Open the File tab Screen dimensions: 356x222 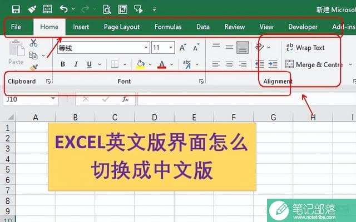(x=16, y=27)
